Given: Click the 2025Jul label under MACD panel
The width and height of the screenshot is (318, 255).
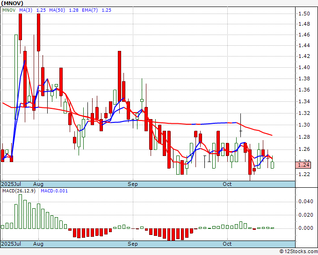Looking at the screenshot, I should point(10,244).
